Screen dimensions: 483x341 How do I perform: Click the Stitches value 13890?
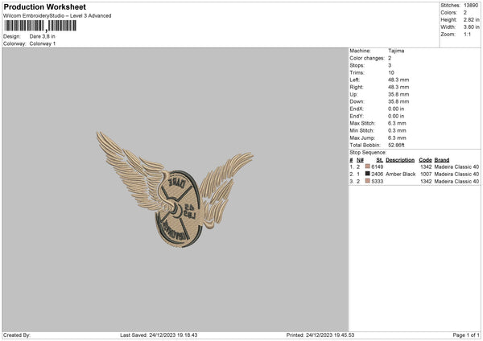(x=471, y=6)
